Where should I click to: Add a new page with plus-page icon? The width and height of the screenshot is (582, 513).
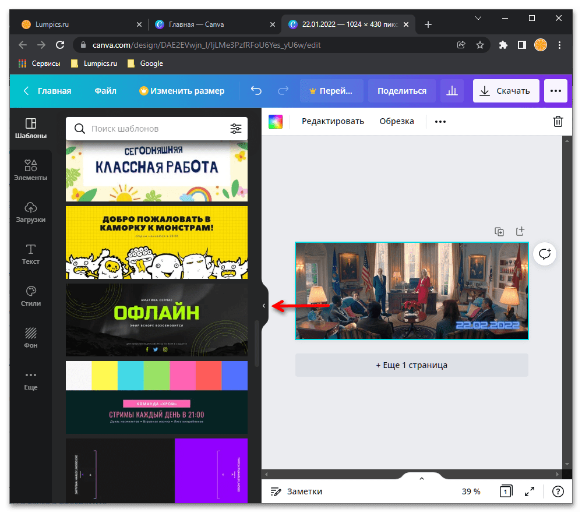520,232
